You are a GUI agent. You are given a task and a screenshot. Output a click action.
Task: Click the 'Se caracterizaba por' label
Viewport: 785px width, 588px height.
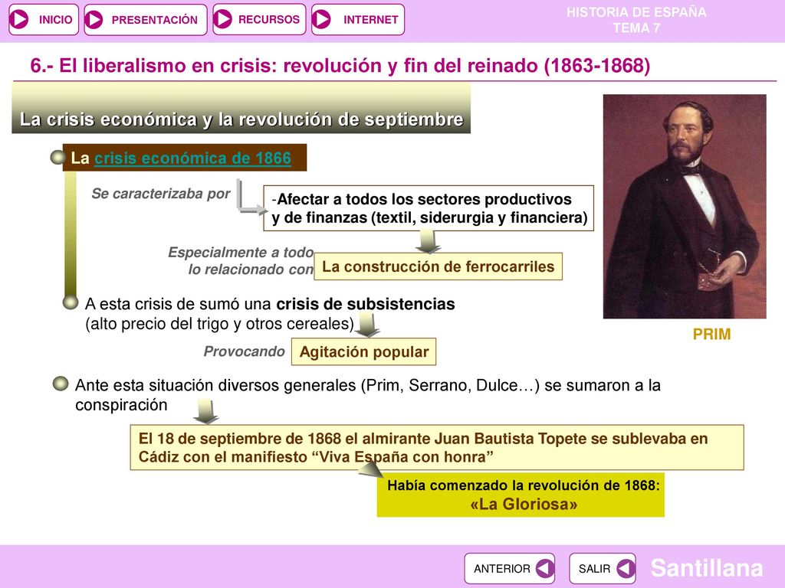(161, 194)
